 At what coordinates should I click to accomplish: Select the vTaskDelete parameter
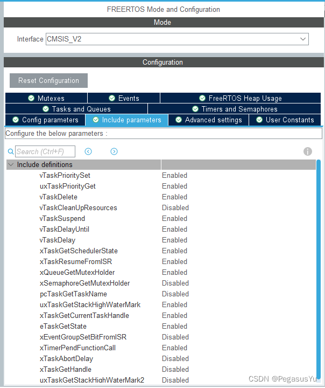(x=58, y=197)
